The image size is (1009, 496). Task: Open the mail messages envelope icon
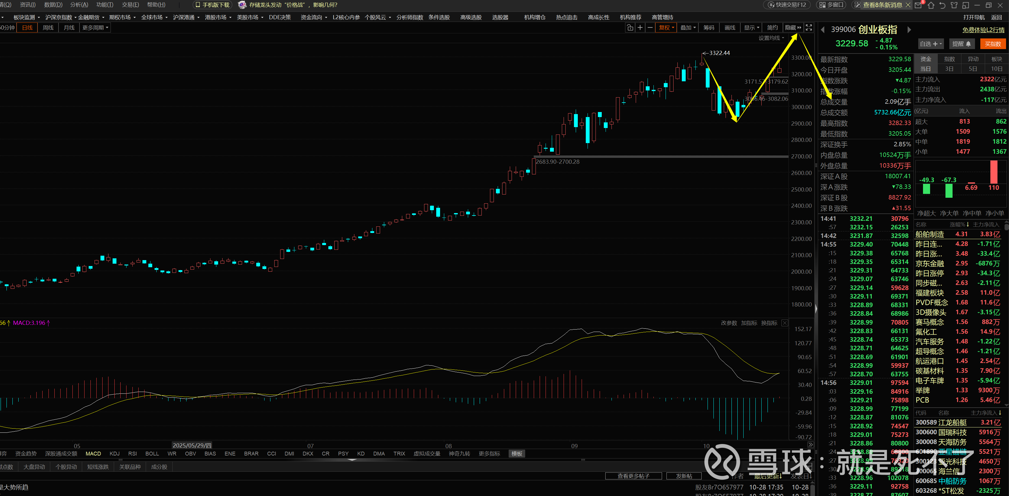tap(918, 5)
